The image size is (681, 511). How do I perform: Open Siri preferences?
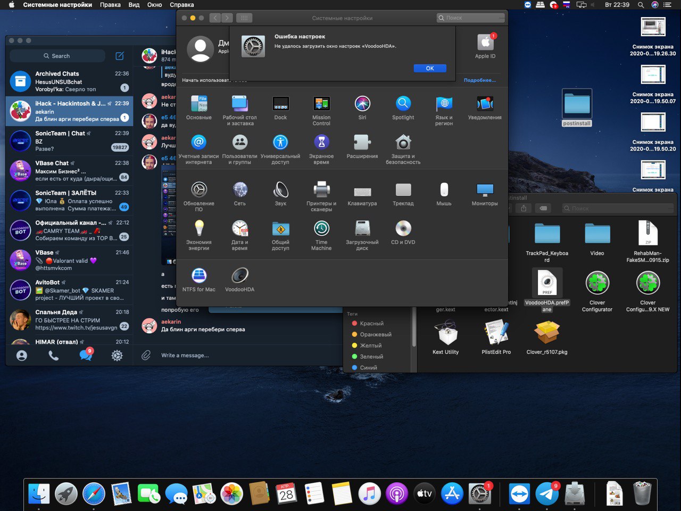pos(362,108)
